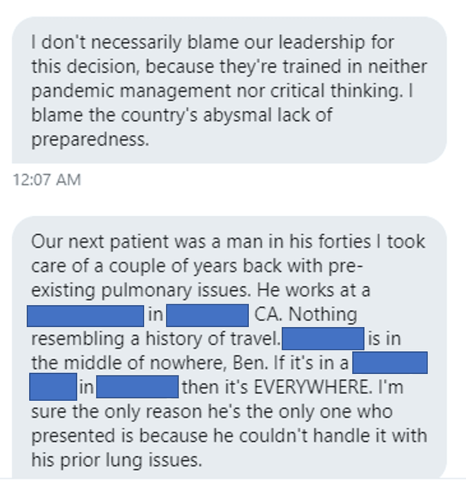Viewport: 466px width, 483px height.
Task: Click the redacted box after 'If it's in a'
Action: [390, 362]
